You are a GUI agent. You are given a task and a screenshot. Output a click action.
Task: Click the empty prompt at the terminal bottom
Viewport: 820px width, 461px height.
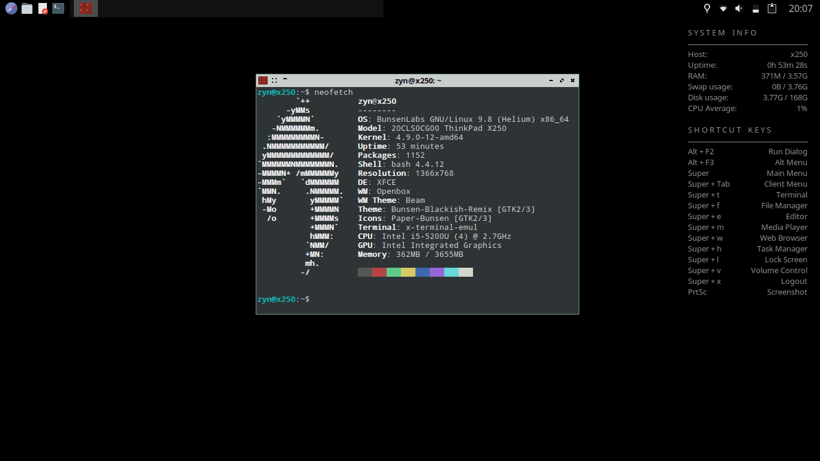pos(283,299)
